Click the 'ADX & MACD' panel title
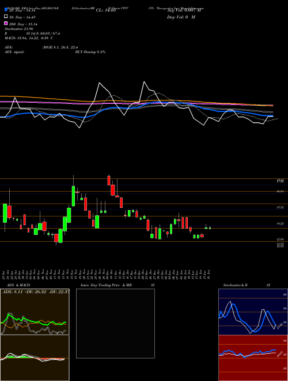 pyautogui.click(x=18, y=285)
